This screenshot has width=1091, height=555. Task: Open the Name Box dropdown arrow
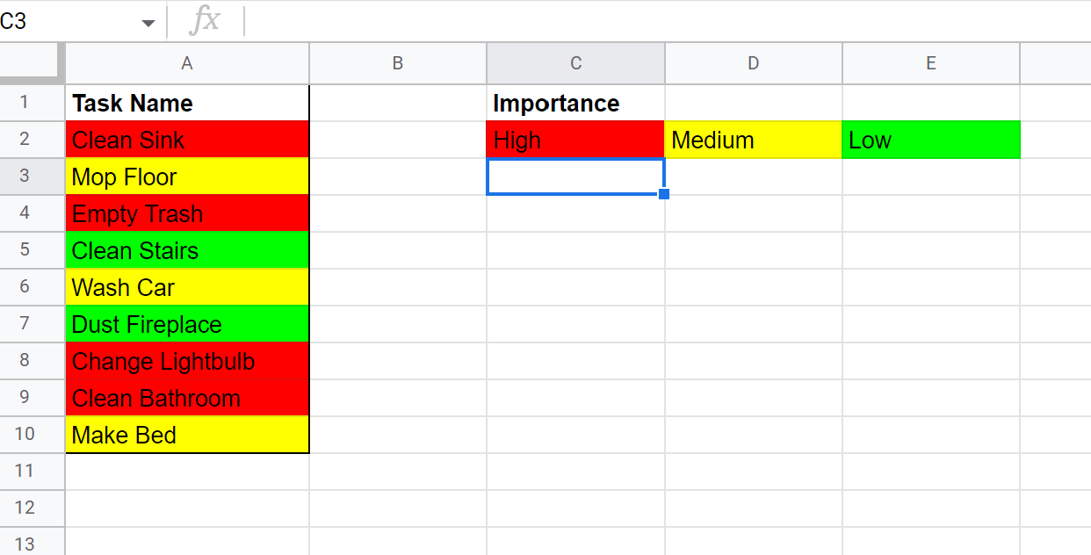[x=148, y=23]
